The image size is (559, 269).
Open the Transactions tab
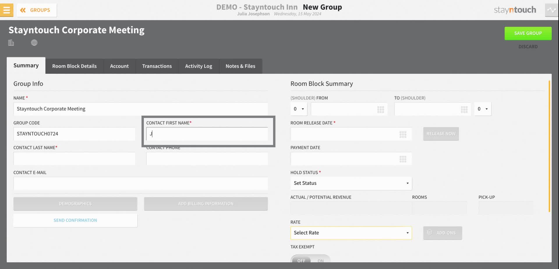point(157,66)
